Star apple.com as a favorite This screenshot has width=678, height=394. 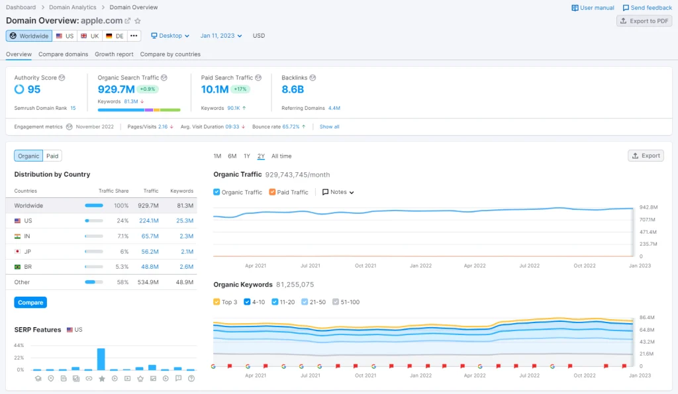click(x=138, y=21)
